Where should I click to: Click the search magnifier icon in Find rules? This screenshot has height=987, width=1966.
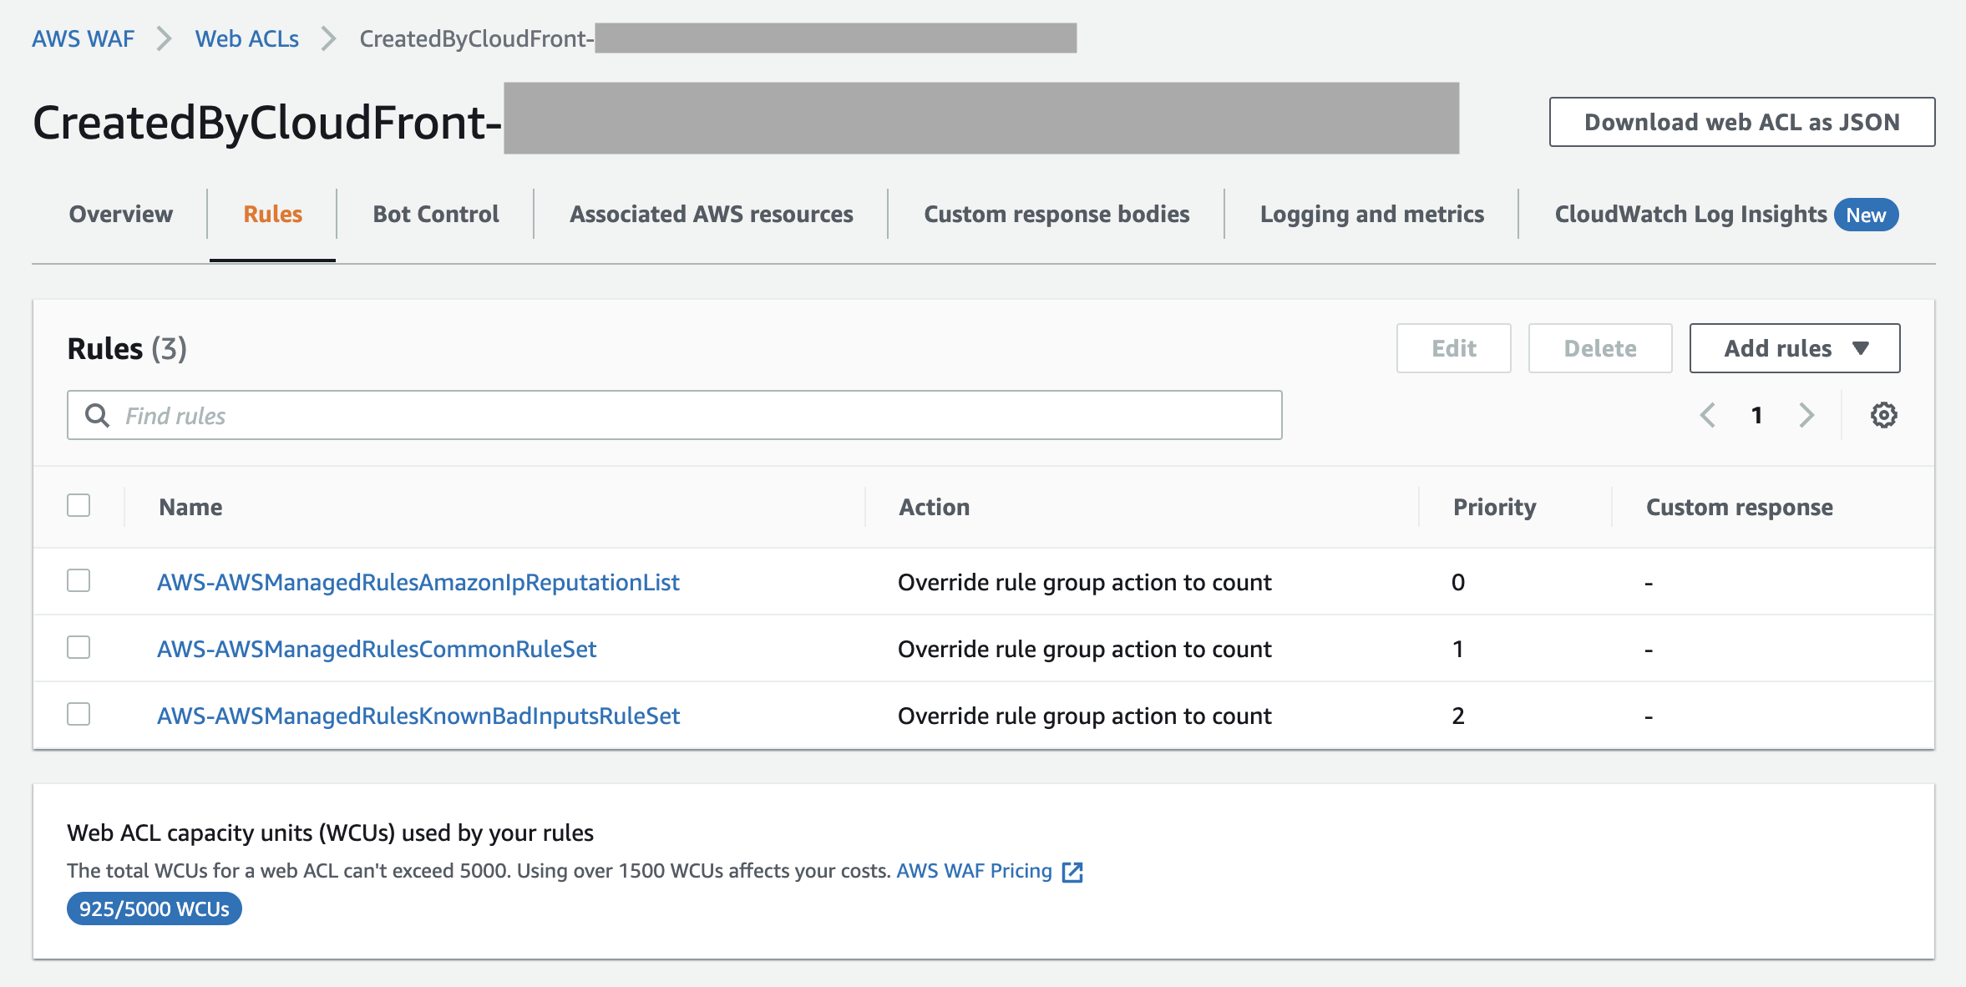[98, 415]
